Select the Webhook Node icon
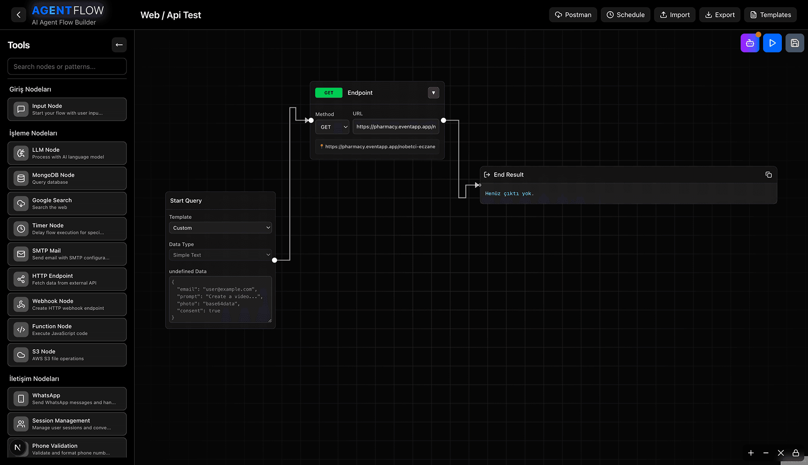 click(x=21, y=304)
